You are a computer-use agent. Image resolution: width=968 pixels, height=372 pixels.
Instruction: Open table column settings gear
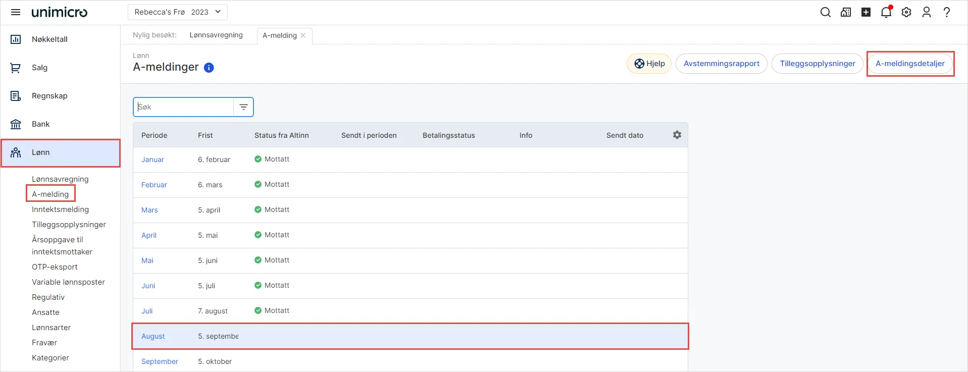point(677,135)
